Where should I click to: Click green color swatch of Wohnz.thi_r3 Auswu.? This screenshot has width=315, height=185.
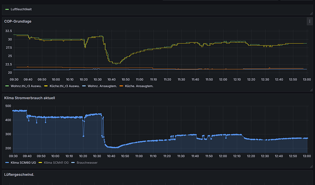pyautogui.click(x=7, y=86)
